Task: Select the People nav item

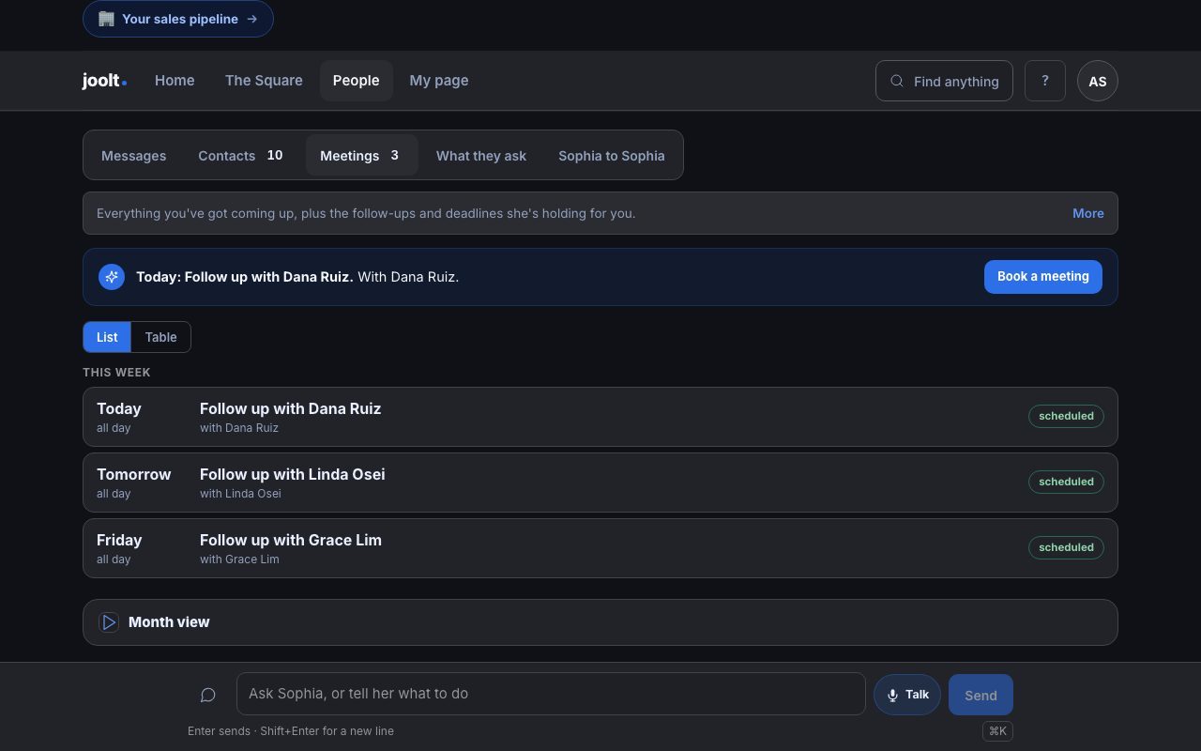Action: 356,81
